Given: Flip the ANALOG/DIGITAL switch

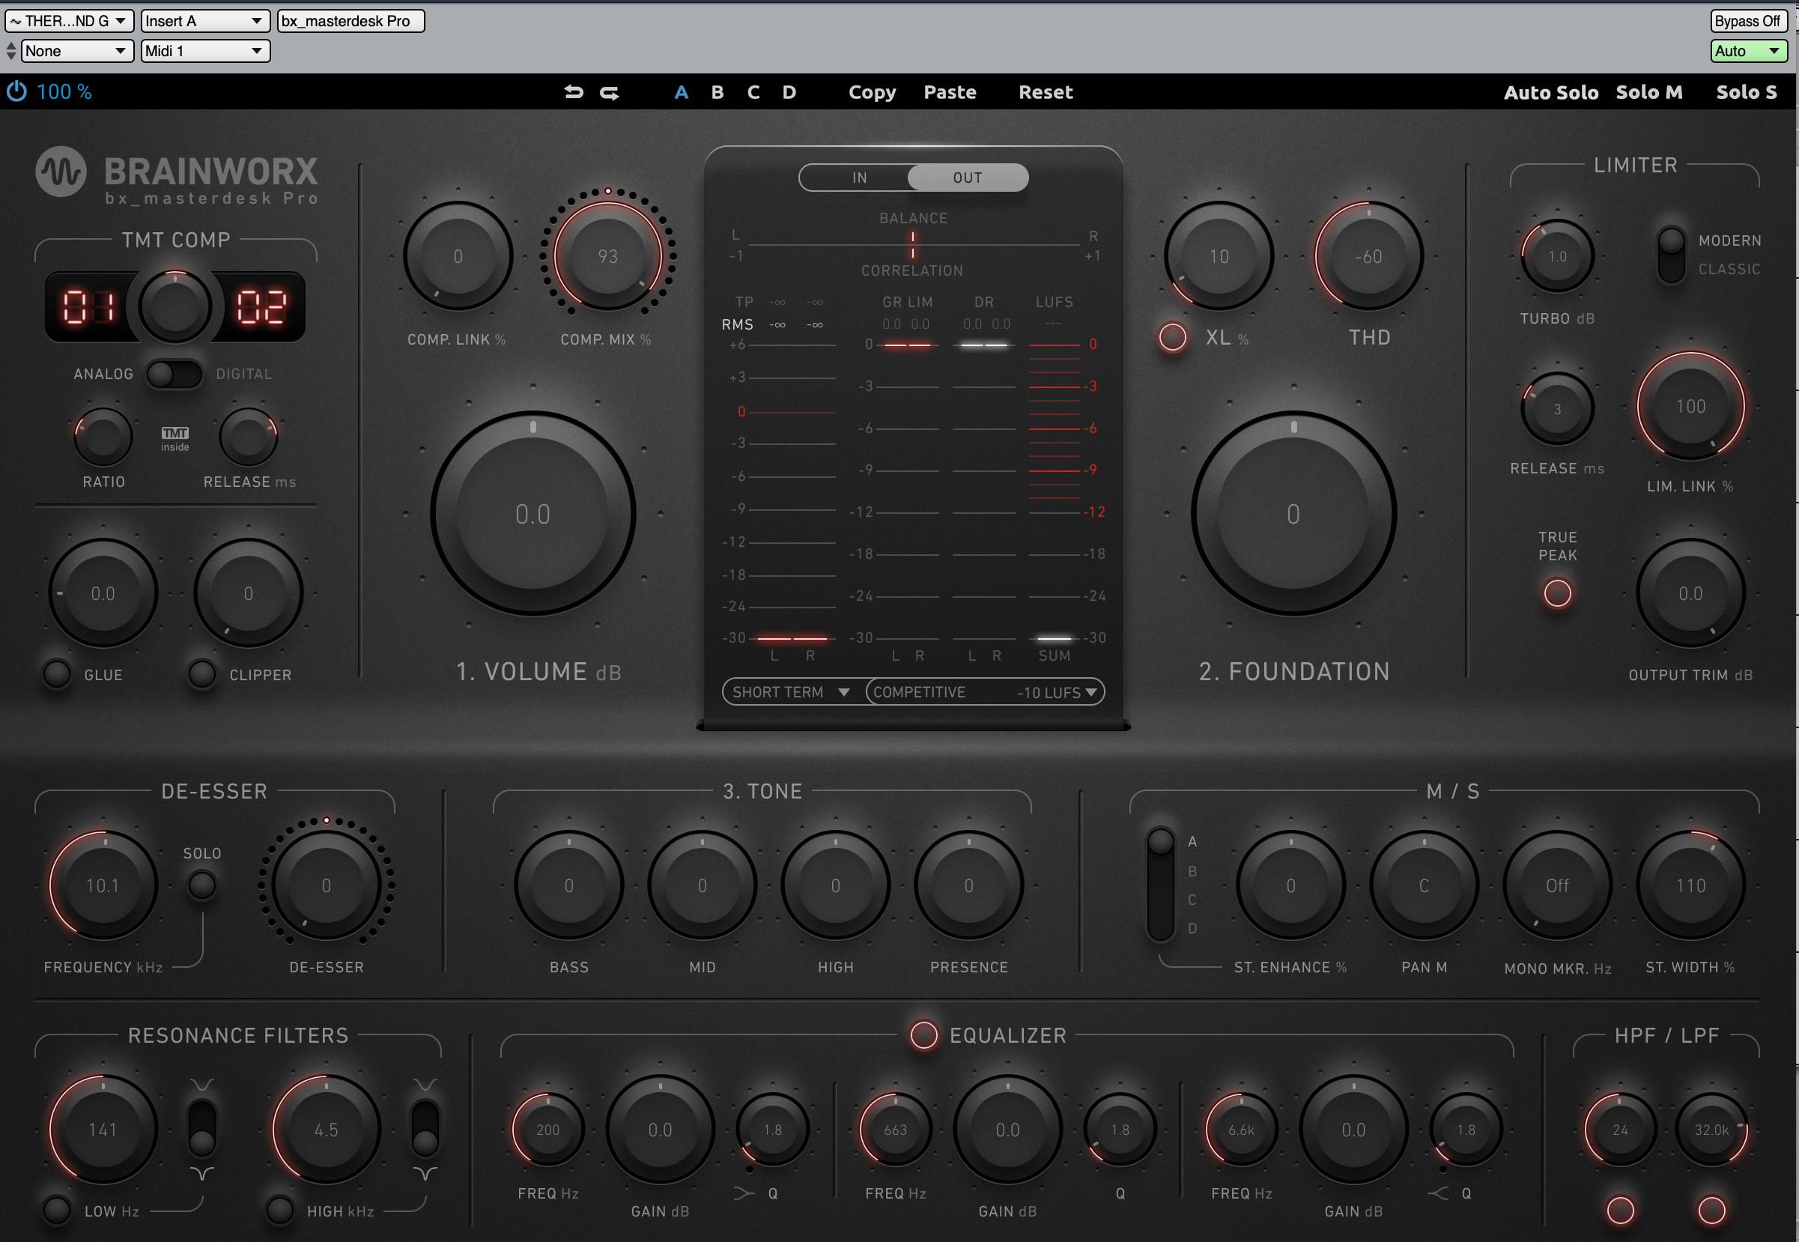Looking at the screenshot, I should point(175,375).
